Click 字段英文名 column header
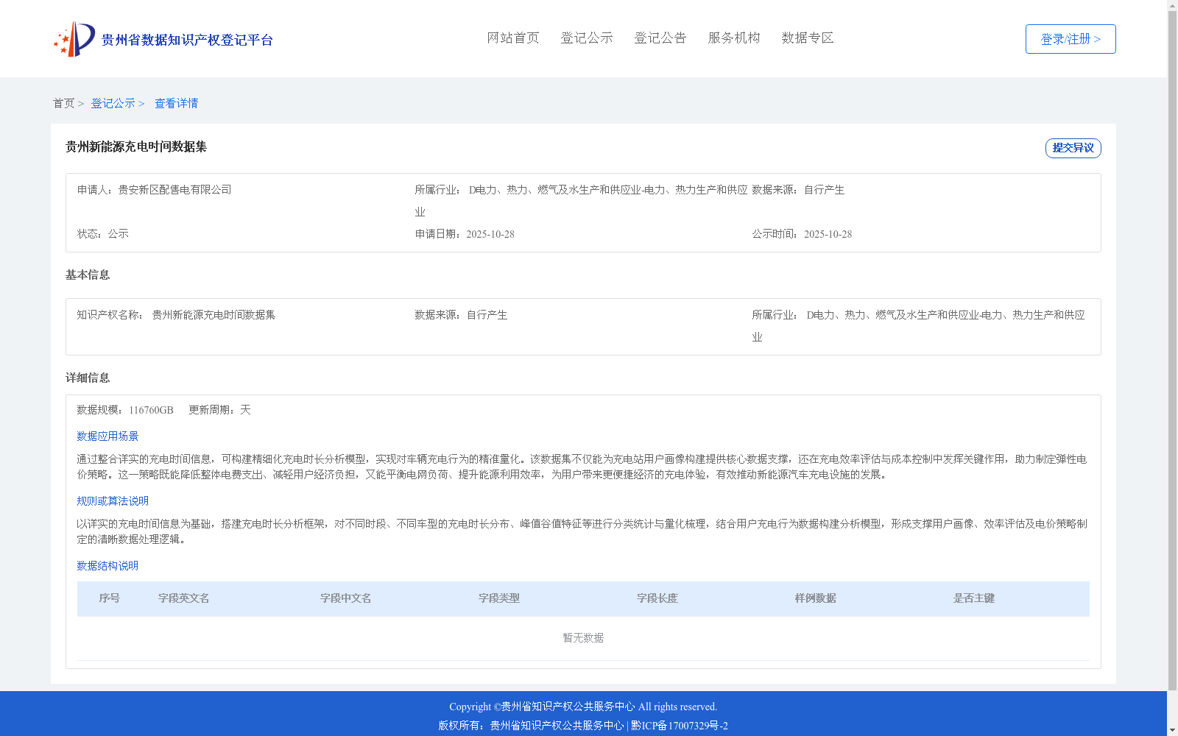The width and height of the screenshot is (1178, 736). point(184,598)
